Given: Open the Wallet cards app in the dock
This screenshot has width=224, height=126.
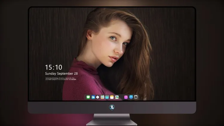Looking at the screenshot, I should pyautogui.click(x=117, y=97).
